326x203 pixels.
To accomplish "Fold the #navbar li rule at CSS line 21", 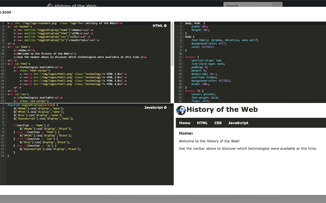I will (183, 91).
